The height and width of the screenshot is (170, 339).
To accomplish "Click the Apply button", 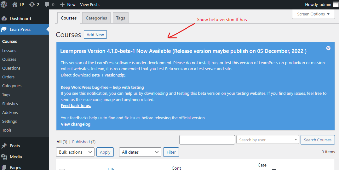I will 105,152.
